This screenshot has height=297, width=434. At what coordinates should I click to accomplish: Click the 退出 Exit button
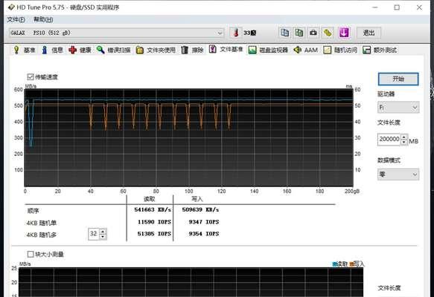point(368,33)
